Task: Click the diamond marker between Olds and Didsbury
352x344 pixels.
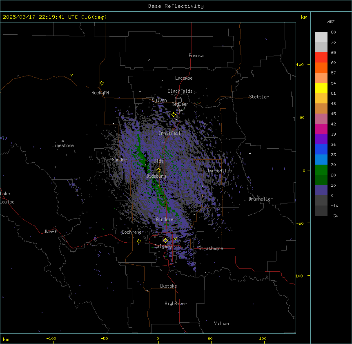Action: tap(158, 170)
